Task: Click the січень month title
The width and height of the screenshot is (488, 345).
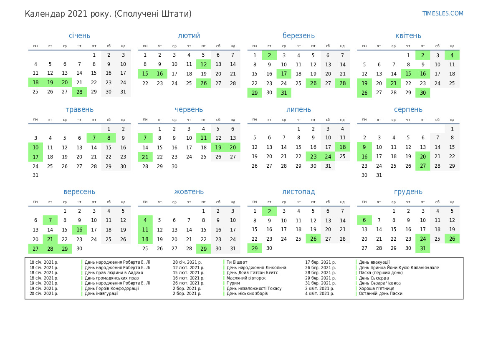Action: point(79,36)
